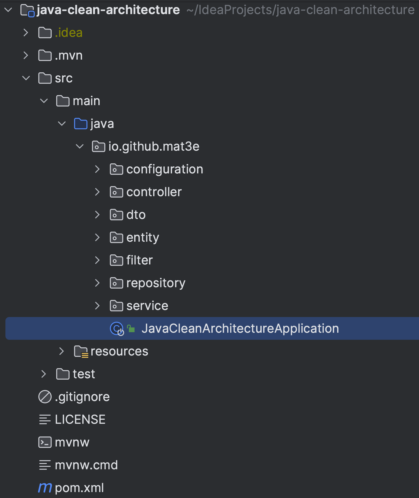419x498 pixels.
Task: Expand the repository package chevron
Action: 97,283
